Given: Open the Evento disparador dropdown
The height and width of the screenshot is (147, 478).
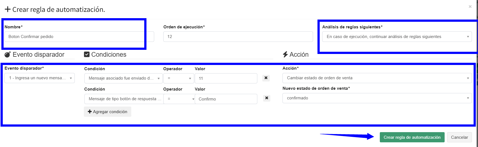Looking at the screenshot, I should [x=39, y=78].
